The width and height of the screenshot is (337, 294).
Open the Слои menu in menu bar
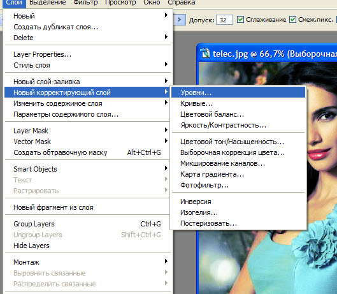pos(14,3)
